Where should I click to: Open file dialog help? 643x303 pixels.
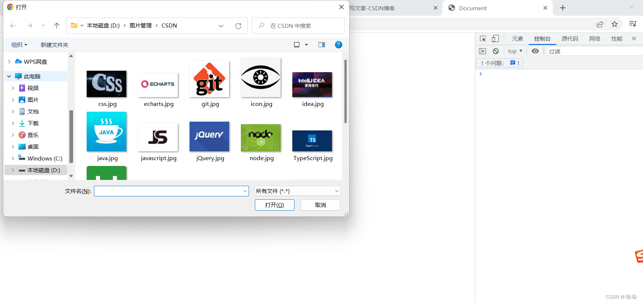pyautogui.click(x=339, y=45)
